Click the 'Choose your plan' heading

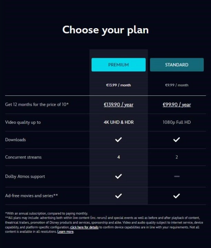(x=105, y=30)
